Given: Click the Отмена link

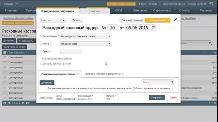Looking at the screenshot, I should point(173,97).
